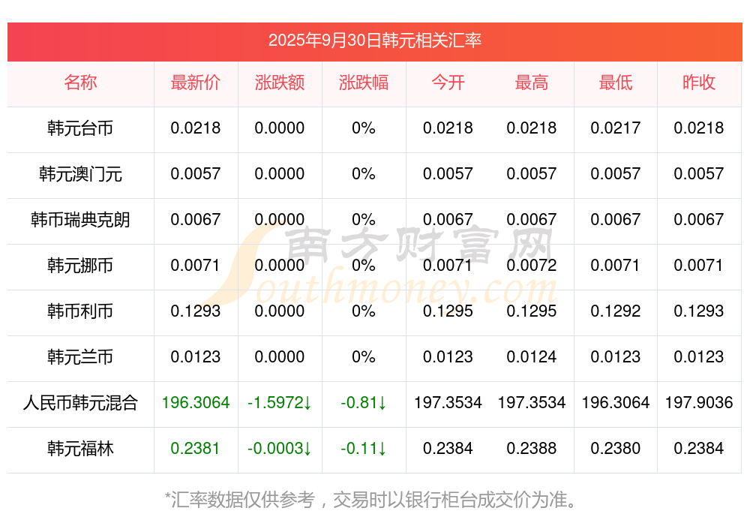This screenshot has width=750, height=523.
Task: Click the 最低 column header
Action: (x=616, y=83)
